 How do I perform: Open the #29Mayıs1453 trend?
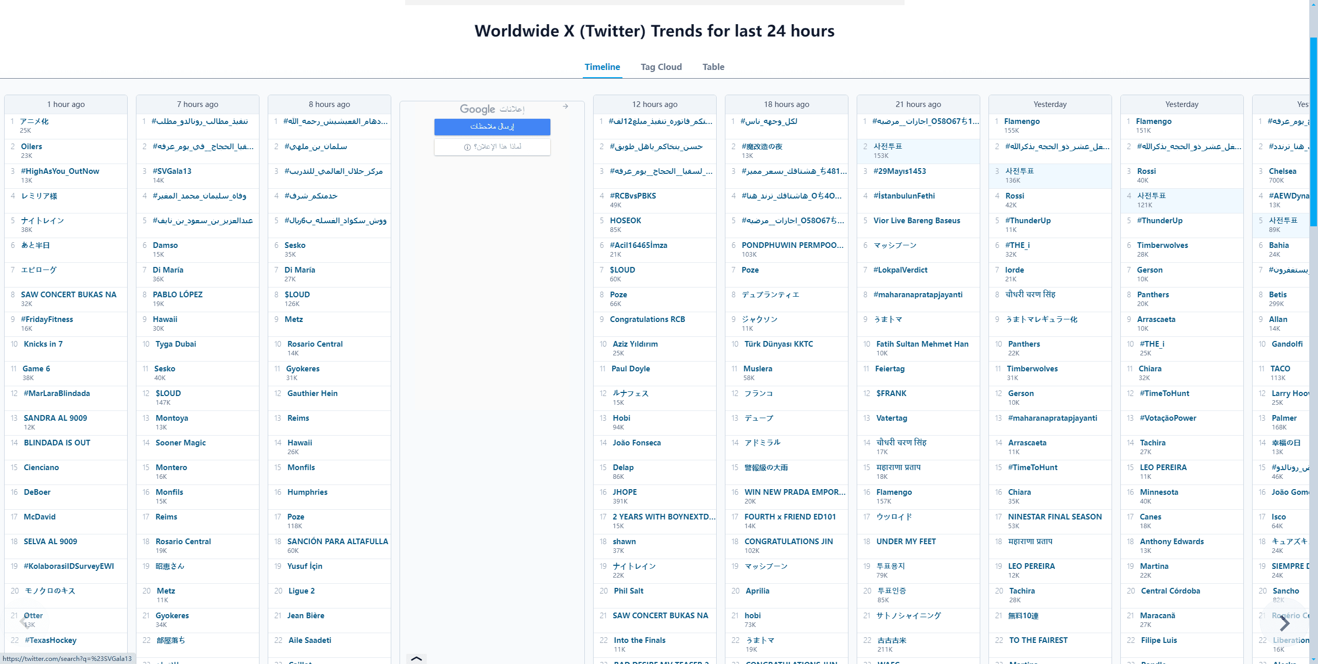coord(899,171)
